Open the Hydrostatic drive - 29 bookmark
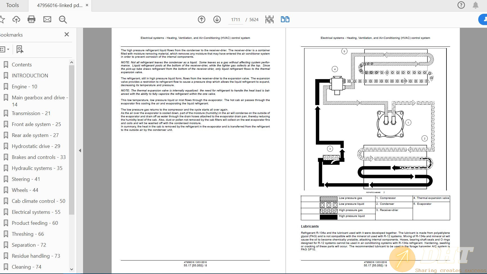The width and height of the screenshot is (487, 274). [x=36, y=146]
